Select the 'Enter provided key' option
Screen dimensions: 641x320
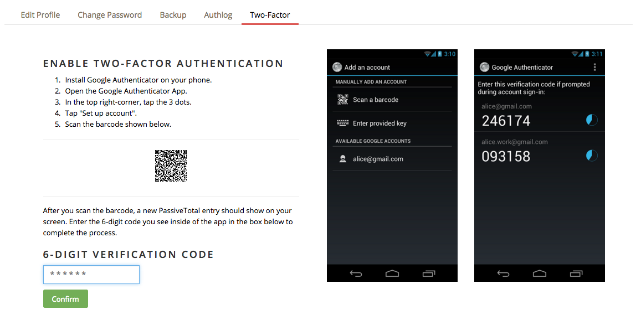click(392, 123)
